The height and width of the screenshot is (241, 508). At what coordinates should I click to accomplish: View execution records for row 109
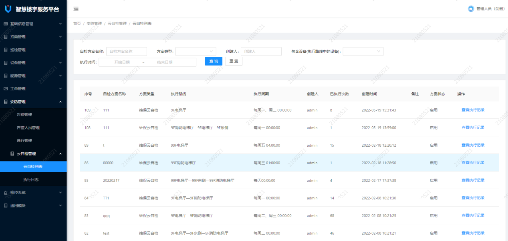click(x=473, y=110)
